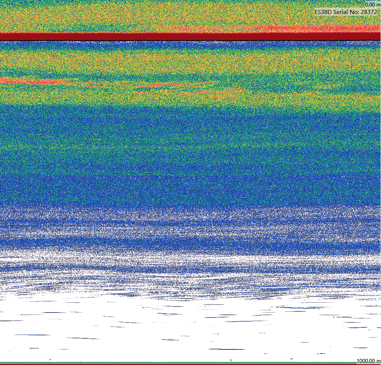Click the solid dark red band
The height and width of the screenshot is (365, 381).
[190, 36]
